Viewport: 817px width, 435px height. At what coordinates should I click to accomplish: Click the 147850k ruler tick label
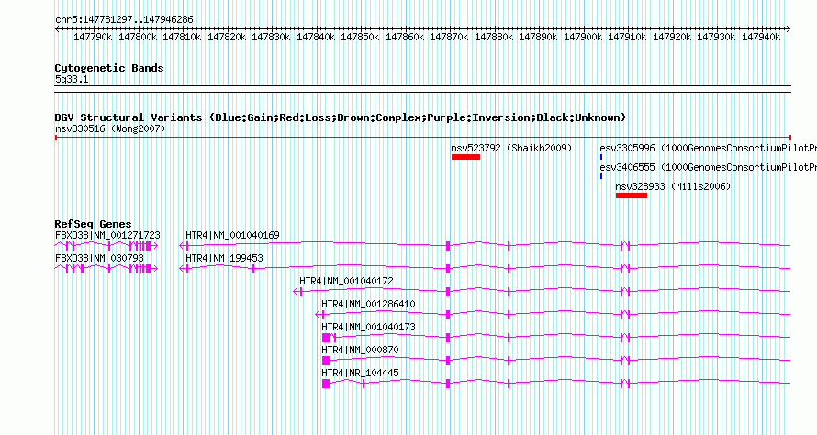click(360, 37)
